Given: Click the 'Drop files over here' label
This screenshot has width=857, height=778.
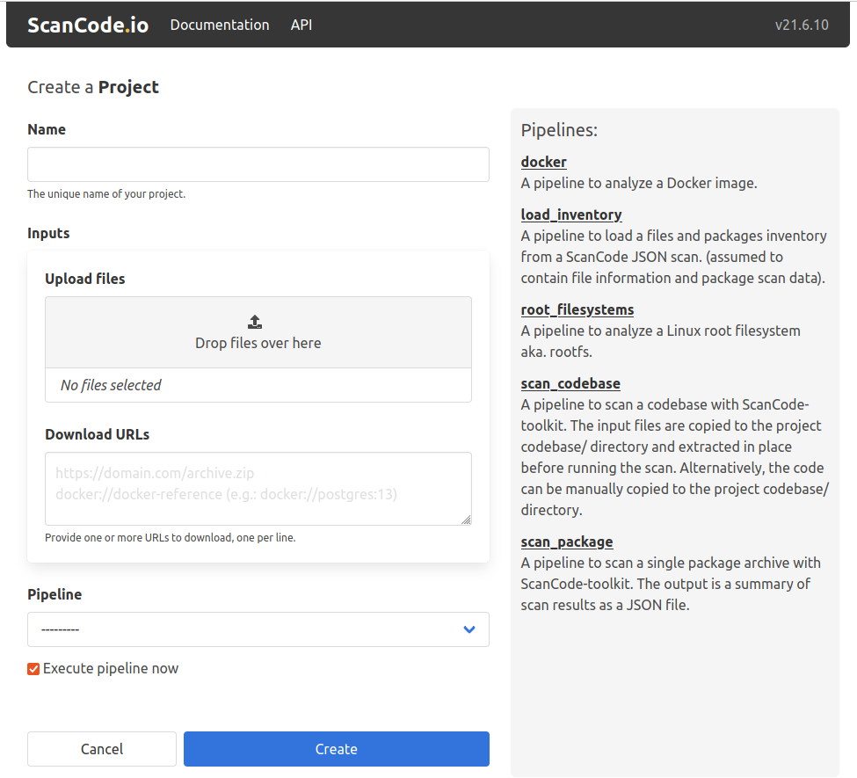Looking at the screenshot, I should tap(258, 343).
